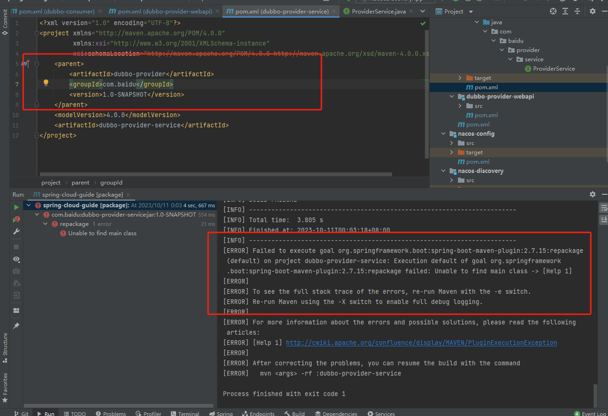
Task: Rerun the Maven package build
Action: click(x=16, y=207)
